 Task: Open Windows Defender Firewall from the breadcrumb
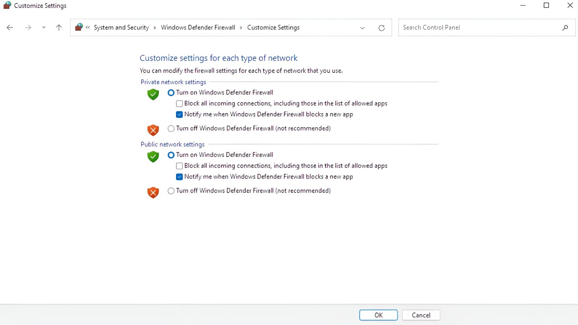(x=198, y=27)
